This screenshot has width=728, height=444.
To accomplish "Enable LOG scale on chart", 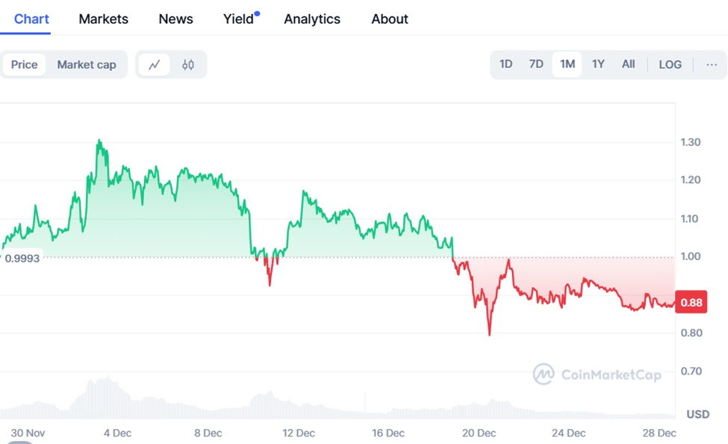I will 670,64.
